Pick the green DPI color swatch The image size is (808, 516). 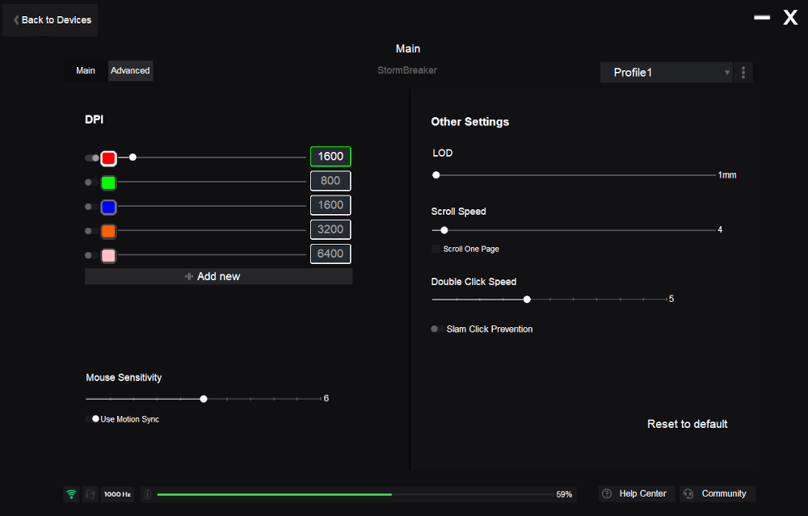point(108,182)
